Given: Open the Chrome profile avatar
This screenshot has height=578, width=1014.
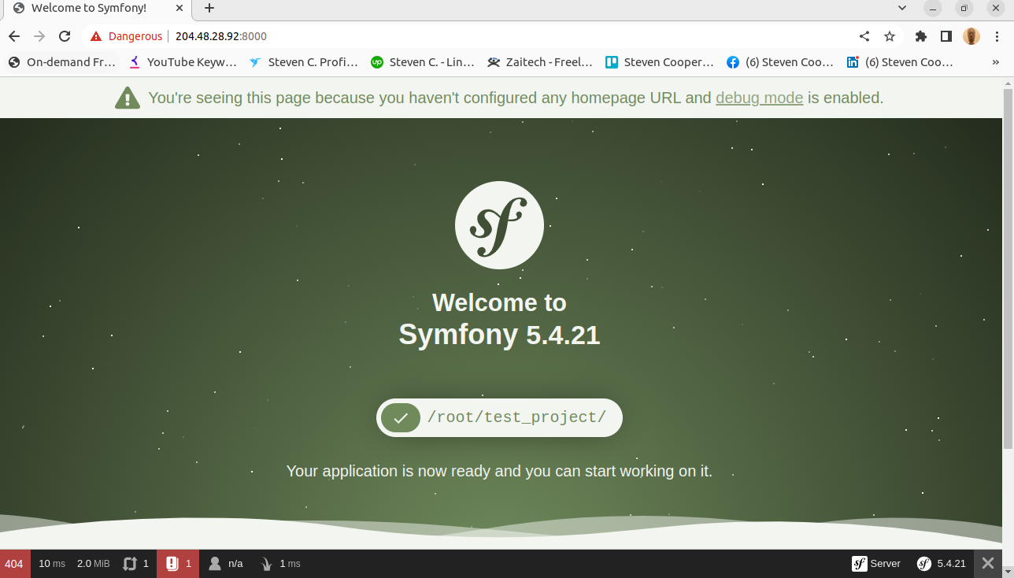Looking at the screenshot, I should point(971,36).
